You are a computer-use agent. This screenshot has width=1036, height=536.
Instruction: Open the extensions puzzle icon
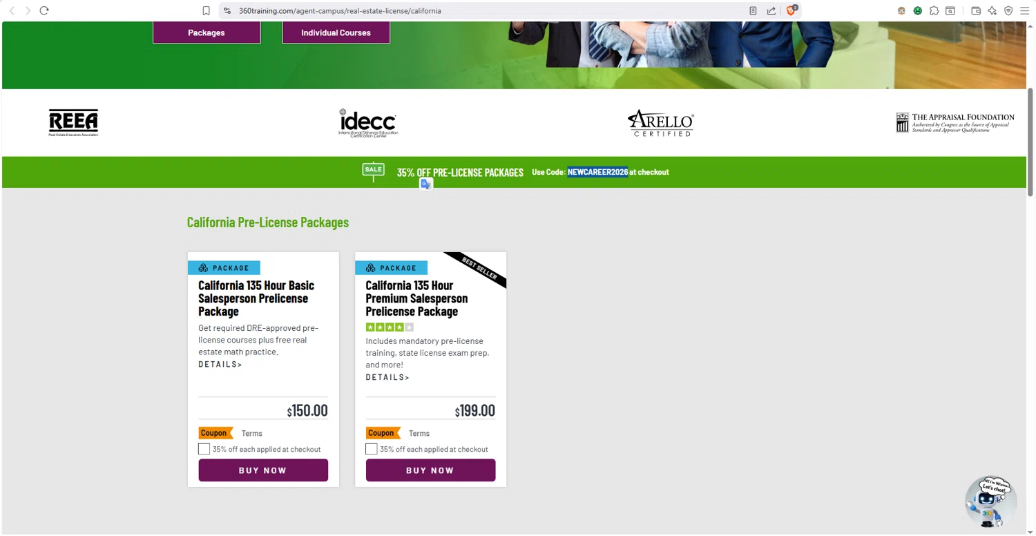click(934, 10)
